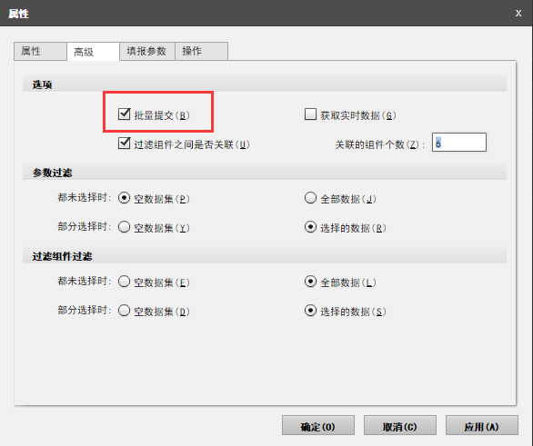This screenshot has width=533, height=446.
Task: Apply changes with 应用(A) button
Action: [482, 425]
